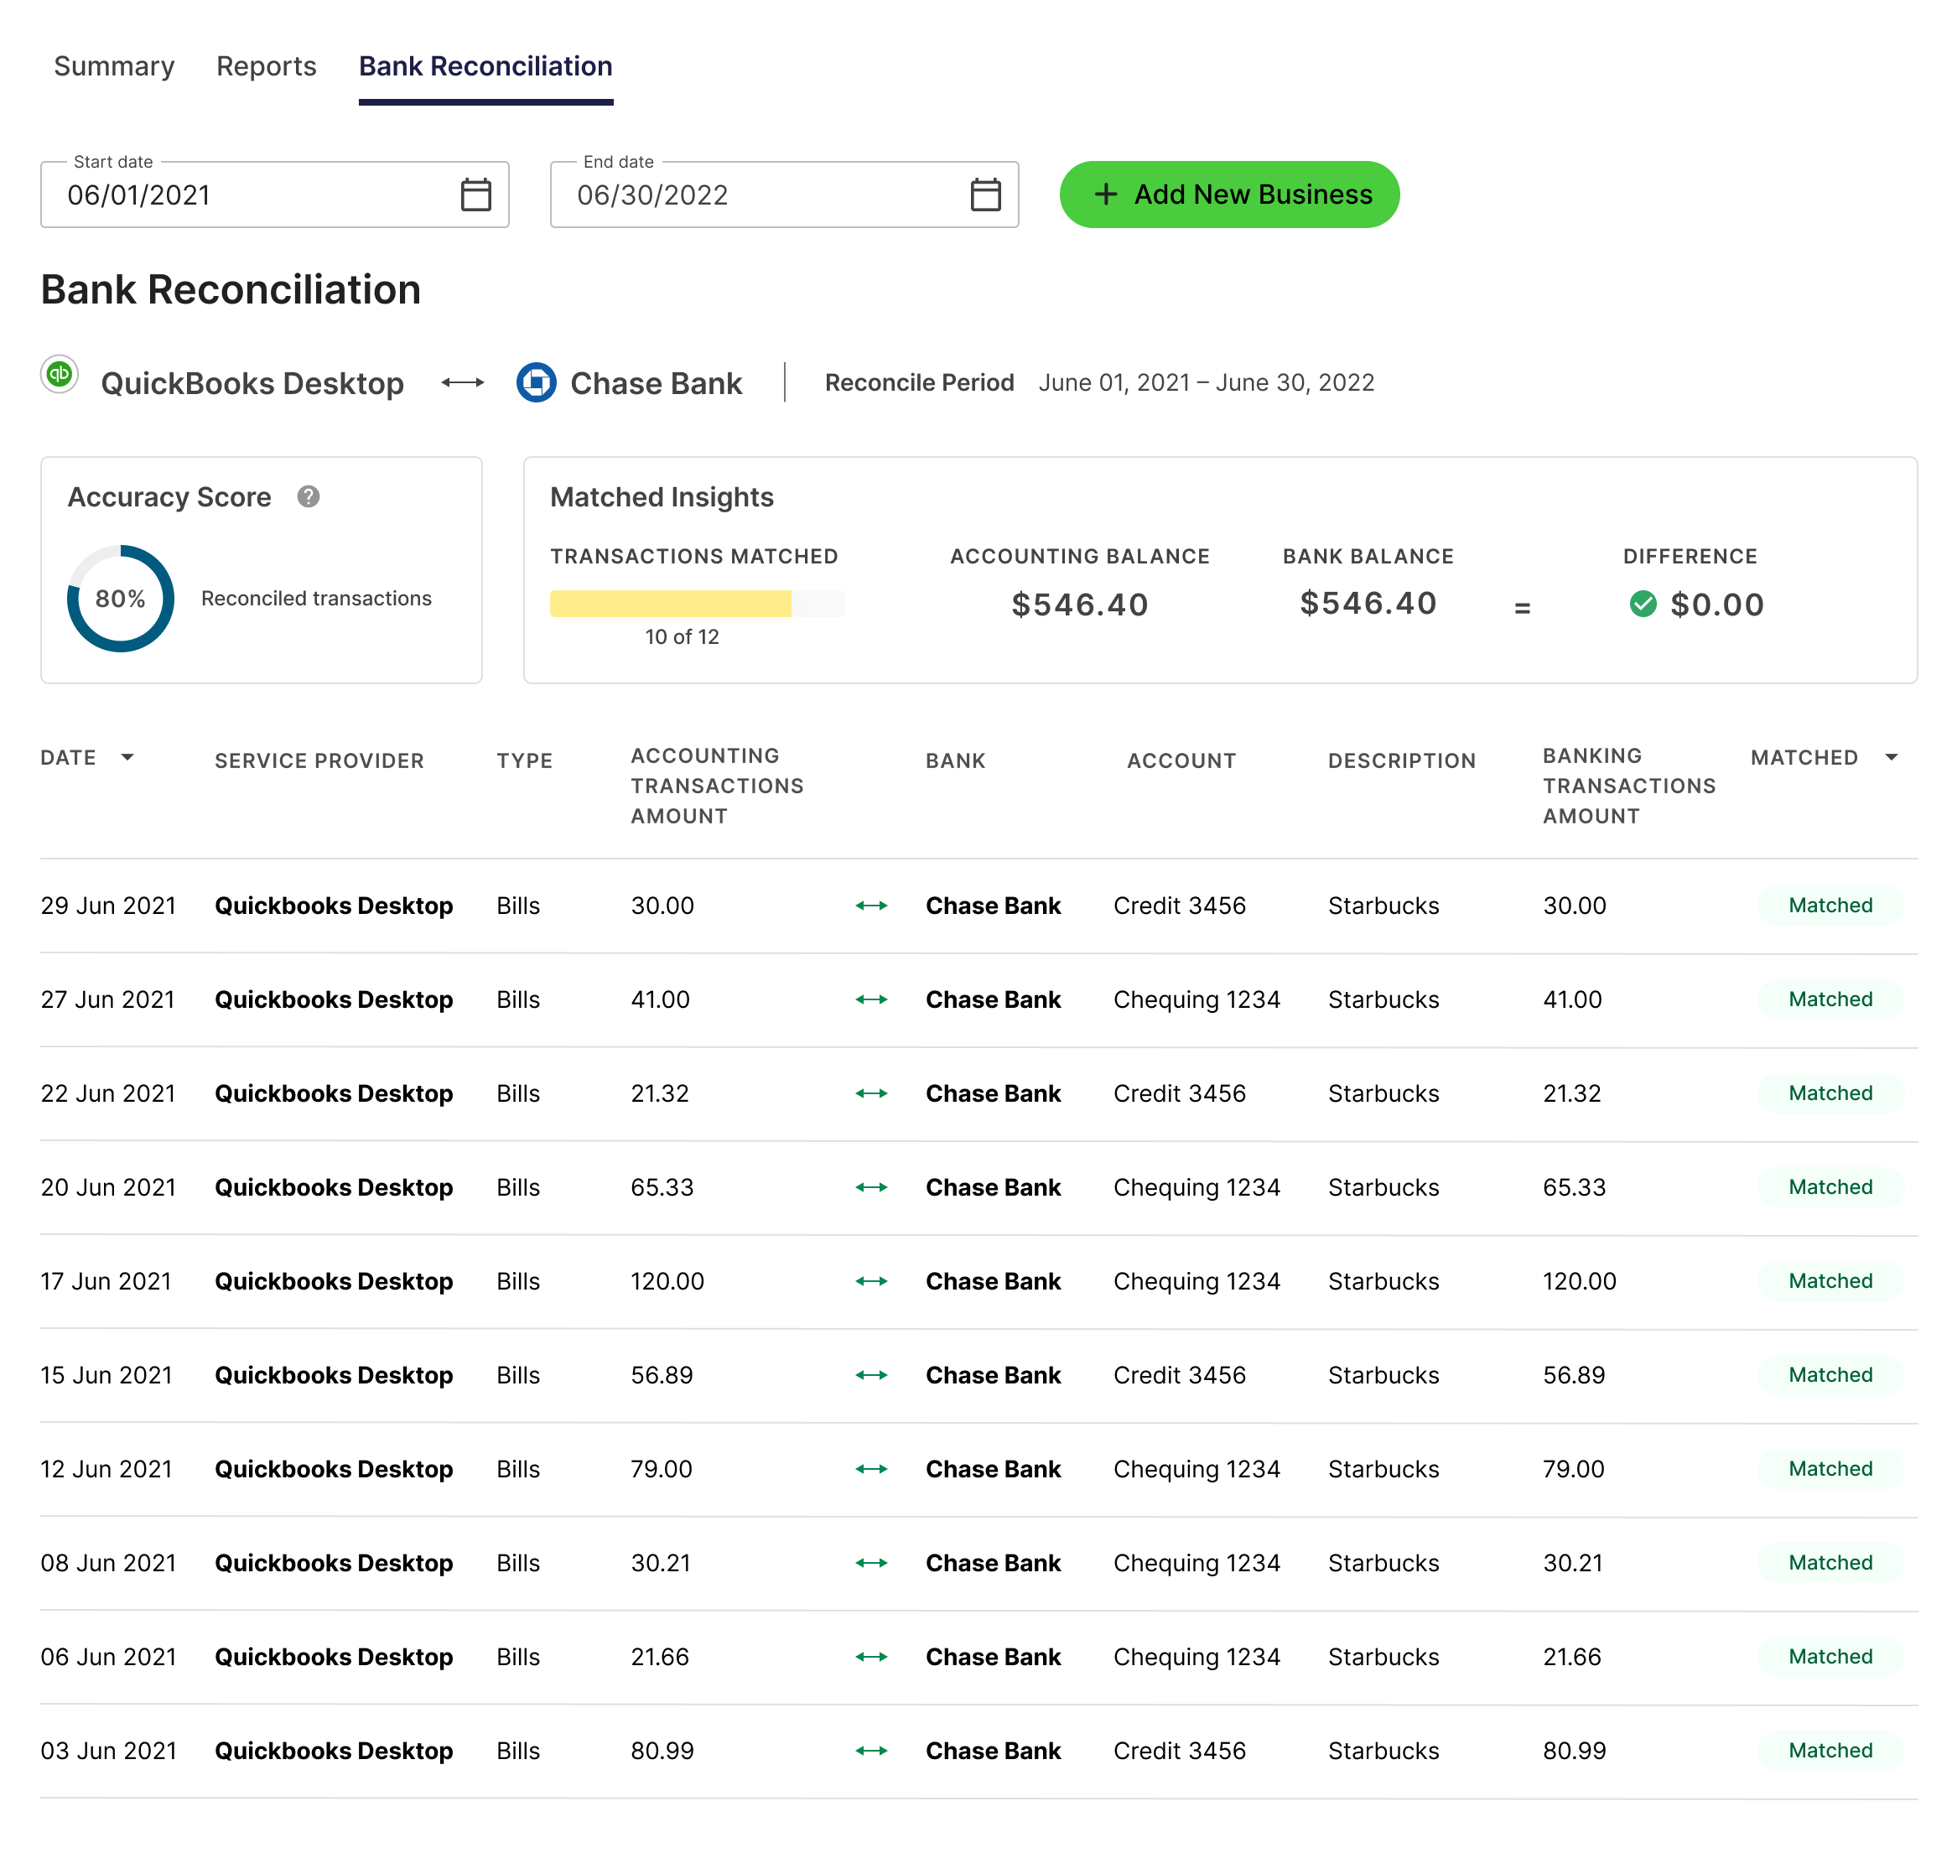
Task: Click the 'June 01, 2021 – June 30, 2022' period
Action: tap(1207, 382)
